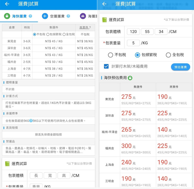Tap the 禁運品 section heading
194x189 pixels.
coord(10,141)
